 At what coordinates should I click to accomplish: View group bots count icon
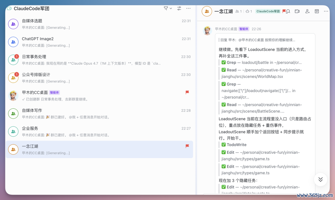(247, 11)
